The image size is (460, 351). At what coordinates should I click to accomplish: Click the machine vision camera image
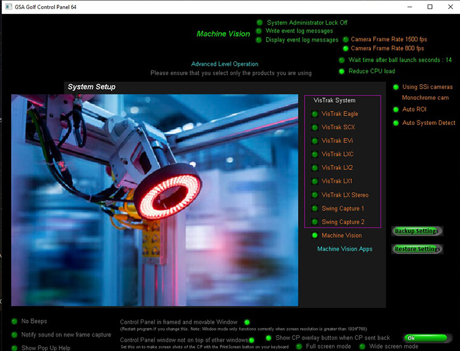155,200
